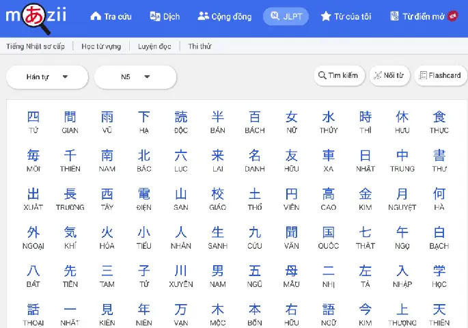Select kanji 川 XUYÊN
Viewport: 468px width, 328px height.
point(181,276)
